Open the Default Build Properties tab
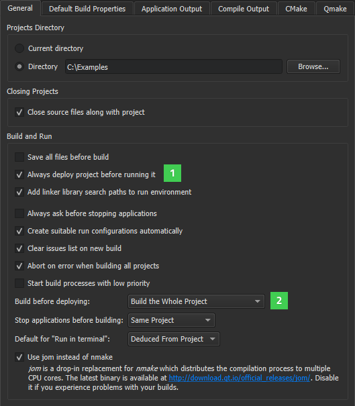The image size is (355, 406). 87,9
